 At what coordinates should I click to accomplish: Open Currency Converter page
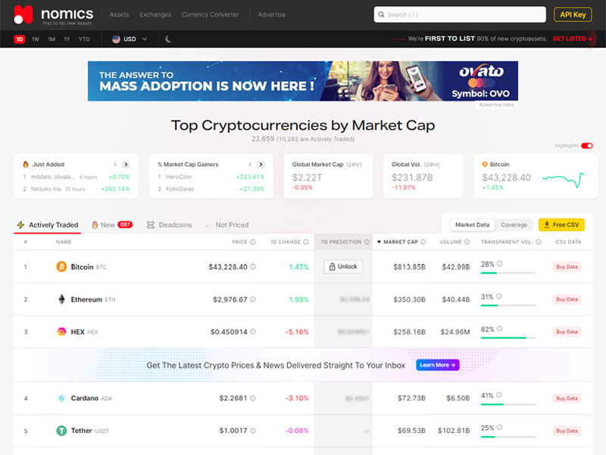[x=211, y=14]
